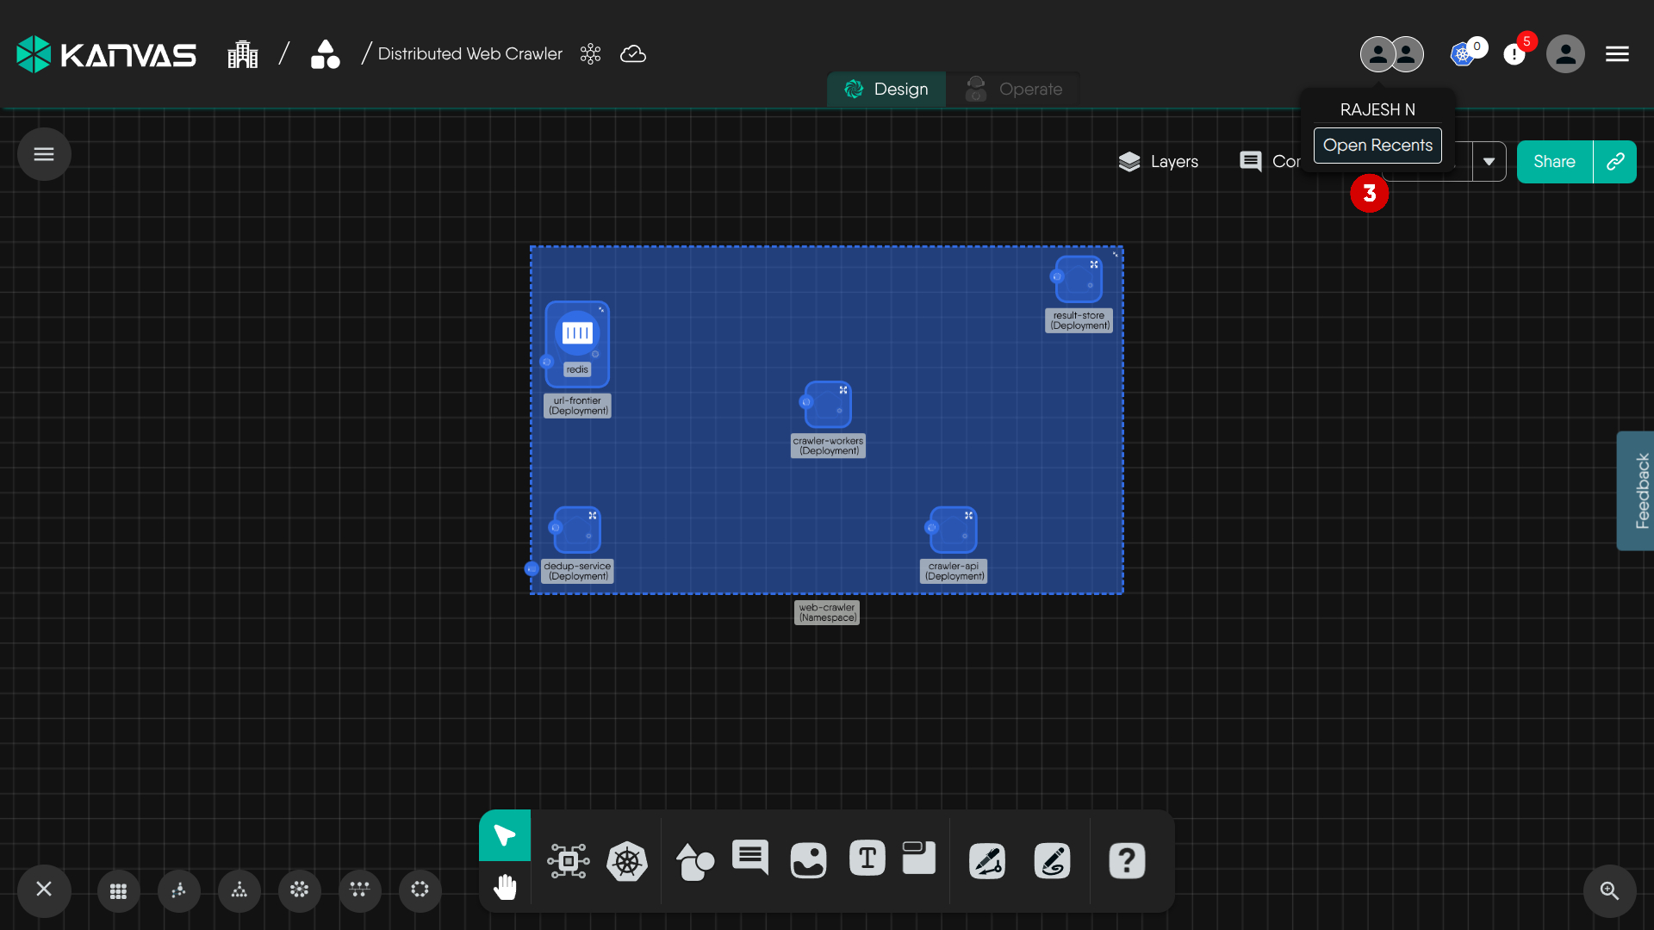Close the layout options with X
Viewport: 1654px width, 930px height.
[x=44, y=889]
